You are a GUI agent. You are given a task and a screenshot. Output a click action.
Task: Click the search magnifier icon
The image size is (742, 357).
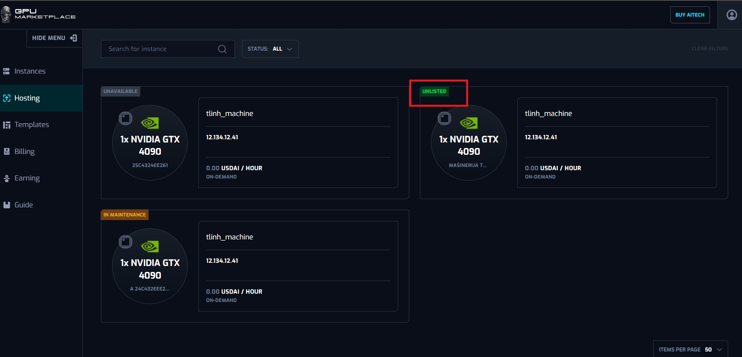(222, 49)
